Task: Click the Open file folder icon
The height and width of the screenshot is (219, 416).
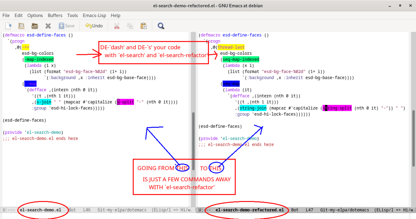Action: pyautogui.click(x=34, y=26)
